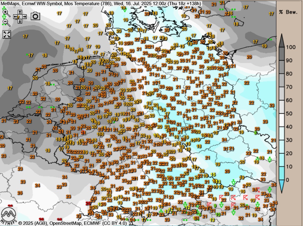This screenshot has width=303, height=226.
Task: Expand the map to fullscreen
Action: [7, 34]
